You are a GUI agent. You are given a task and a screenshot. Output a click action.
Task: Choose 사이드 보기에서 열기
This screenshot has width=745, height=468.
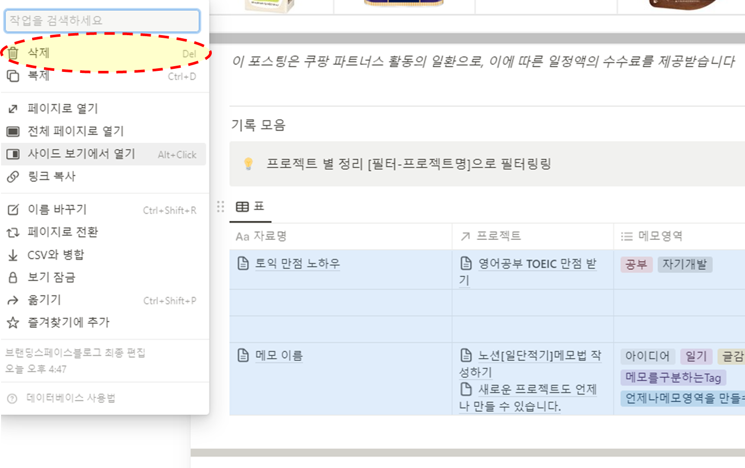point(104,154)
